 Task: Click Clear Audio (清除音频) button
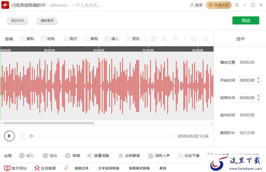click(47, 21)
